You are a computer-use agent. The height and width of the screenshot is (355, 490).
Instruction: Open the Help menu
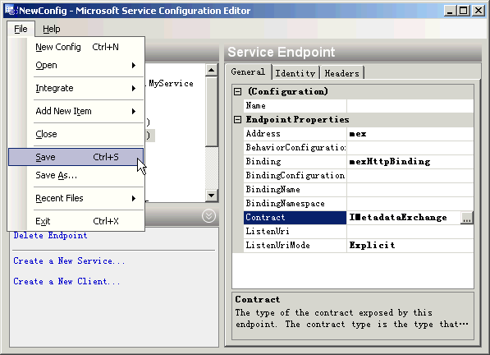click(x=51, y=29)
